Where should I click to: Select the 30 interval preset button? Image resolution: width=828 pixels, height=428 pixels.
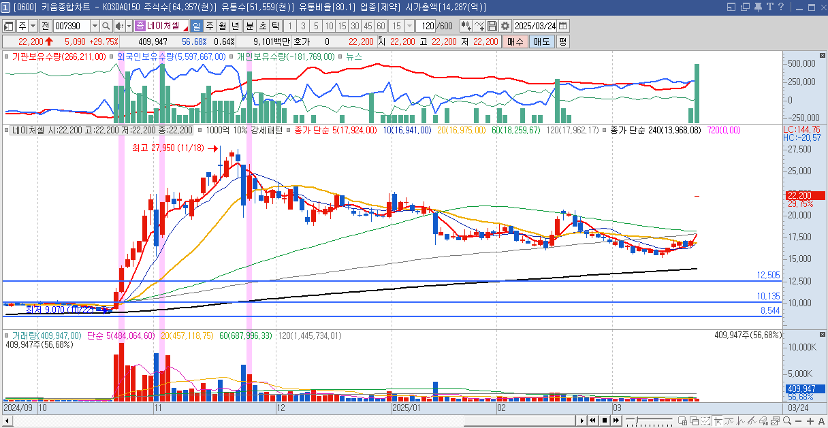tap(355, 26)
